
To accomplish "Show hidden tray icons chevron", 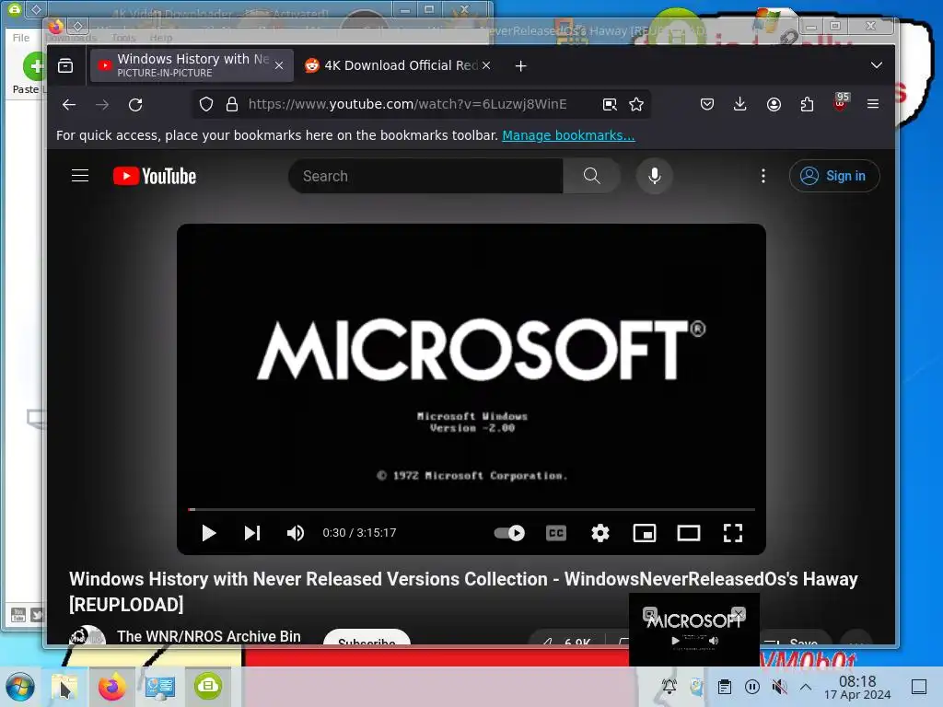I will [x=806, y=687].
